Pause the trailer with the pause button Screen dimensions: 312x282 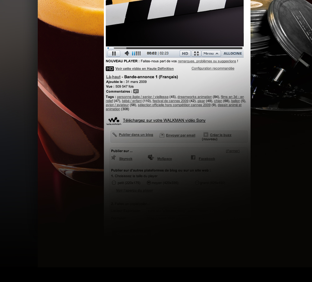click(x=114, y=54)
